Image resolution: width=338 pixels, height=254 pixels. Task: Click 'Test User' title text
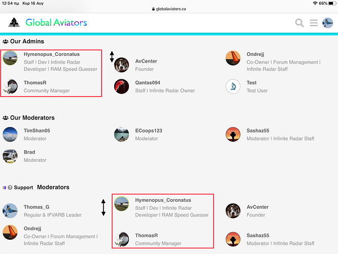pyautogui.click(x=257, y=90)
